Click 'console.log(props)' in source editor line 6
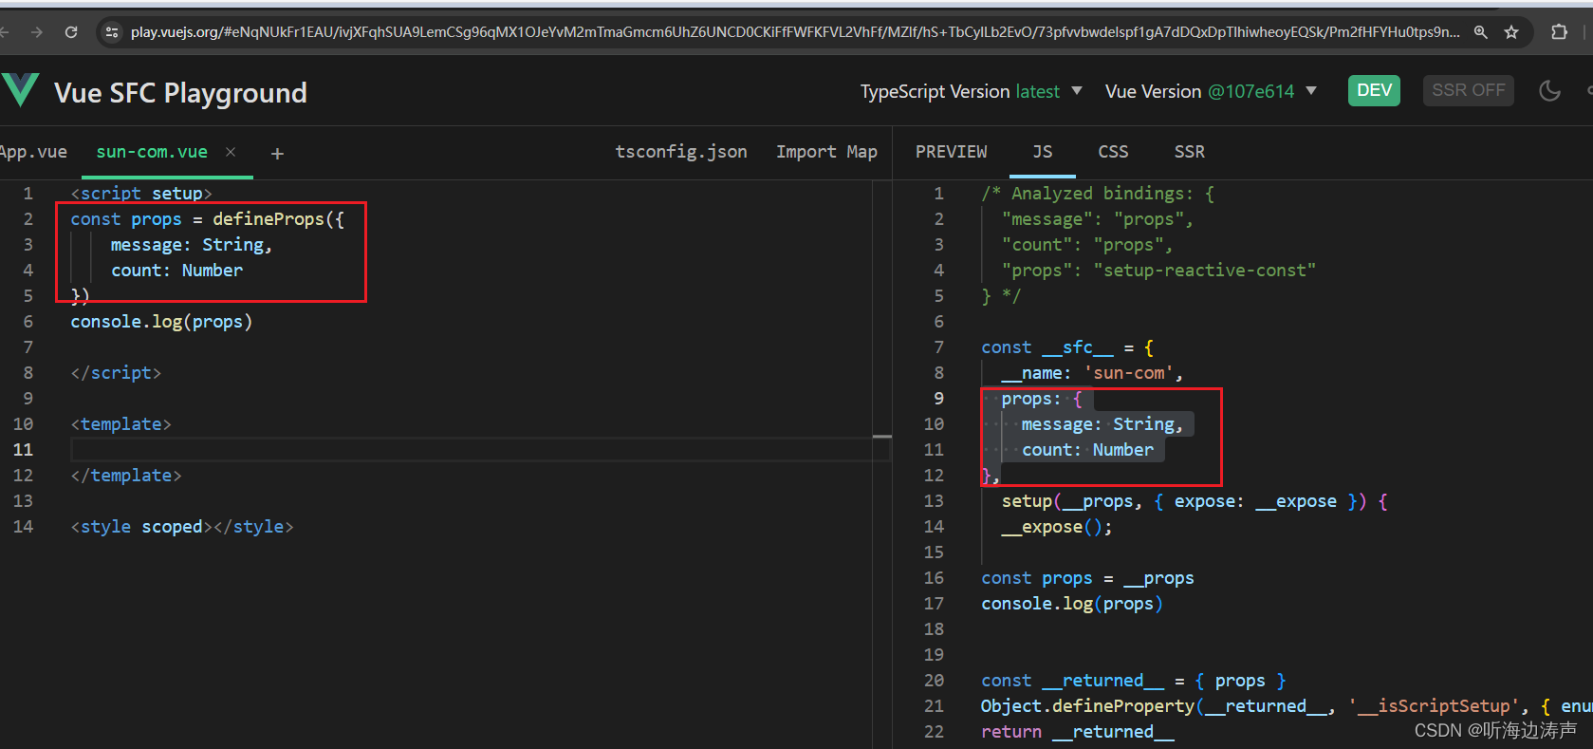This screenshot has width=1593, height=749. (x=161, y=322)
